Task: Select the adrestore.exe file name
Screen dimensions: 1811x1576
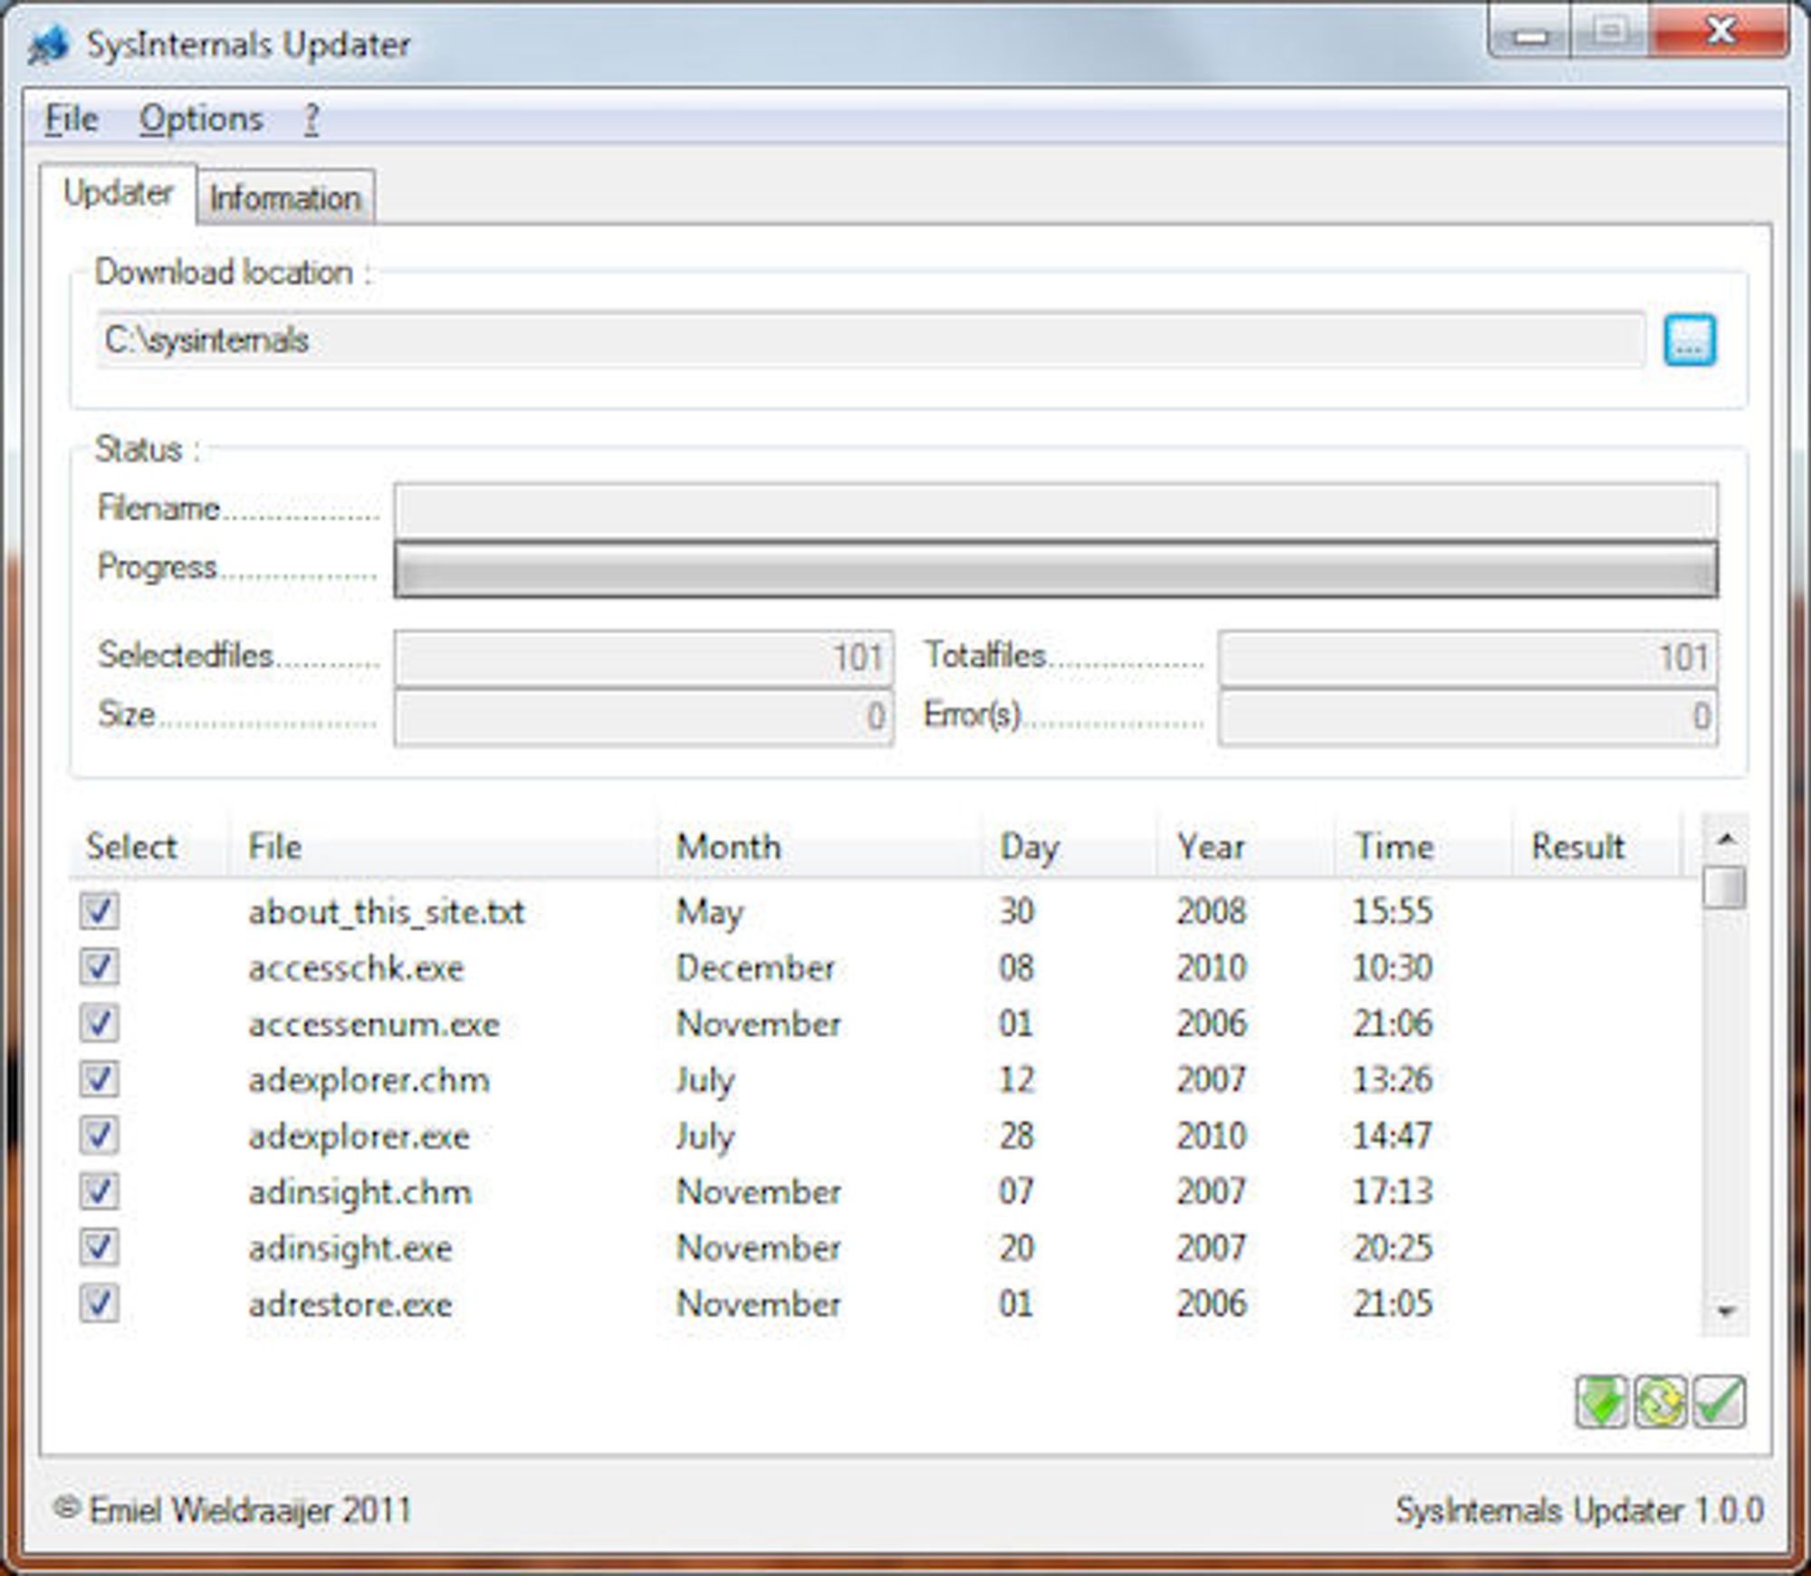Action: click(x=350, y=1304)
